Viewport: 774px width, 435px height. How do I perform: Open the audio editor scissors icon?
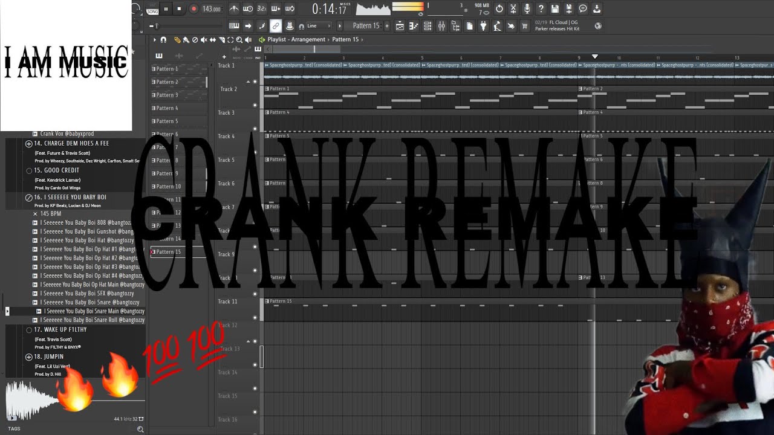[513, 8]
